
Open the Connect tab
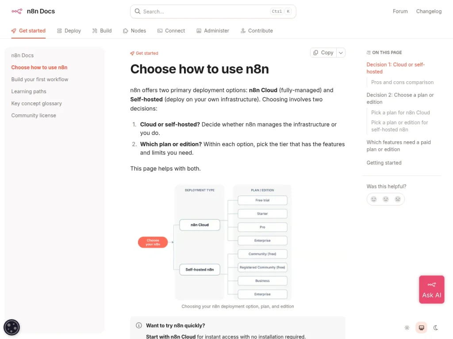pyautogui.click(x=171, y=31)
